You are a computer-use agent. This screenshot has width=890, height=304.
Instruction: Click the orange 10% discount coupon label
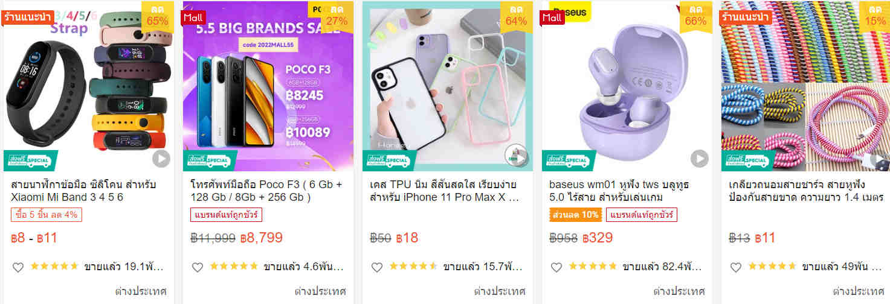(x=576, y=215)
